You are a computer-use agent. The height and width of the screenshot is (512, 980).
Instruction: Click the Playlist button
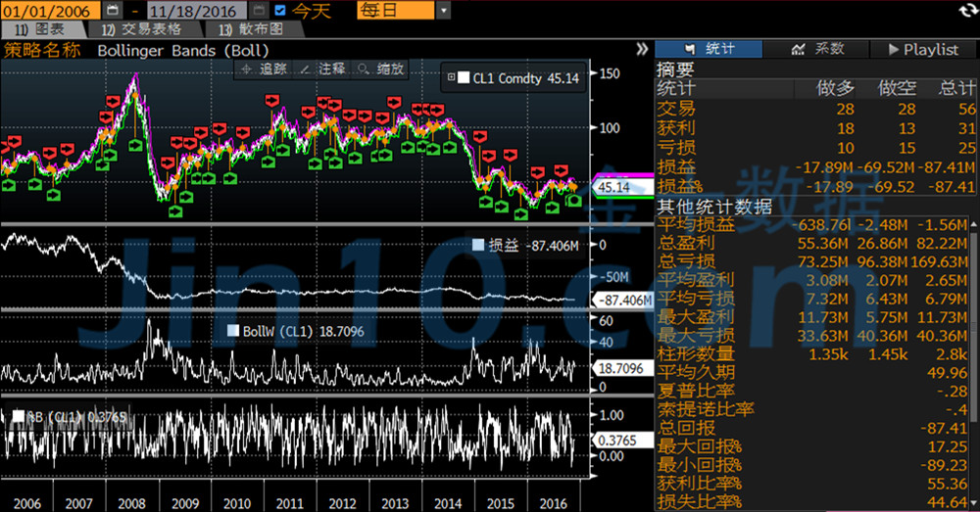coord(923,49)
